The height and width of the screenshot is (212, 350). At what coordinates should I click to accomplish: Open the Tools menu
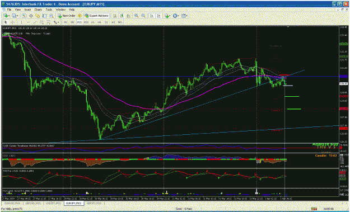pyautogui.click(x=49, y=10)
